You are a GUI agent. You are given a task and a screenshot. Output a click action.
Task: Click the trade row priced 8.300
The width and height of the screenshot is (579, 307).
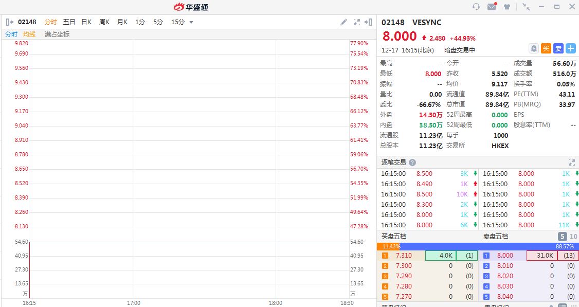[427, 204]
